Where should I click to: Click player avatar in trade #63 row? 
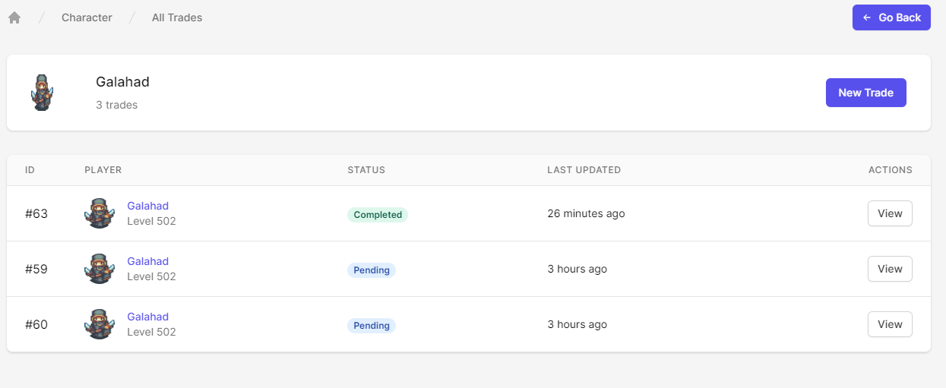pyautogui.click(x=100, y=213)
